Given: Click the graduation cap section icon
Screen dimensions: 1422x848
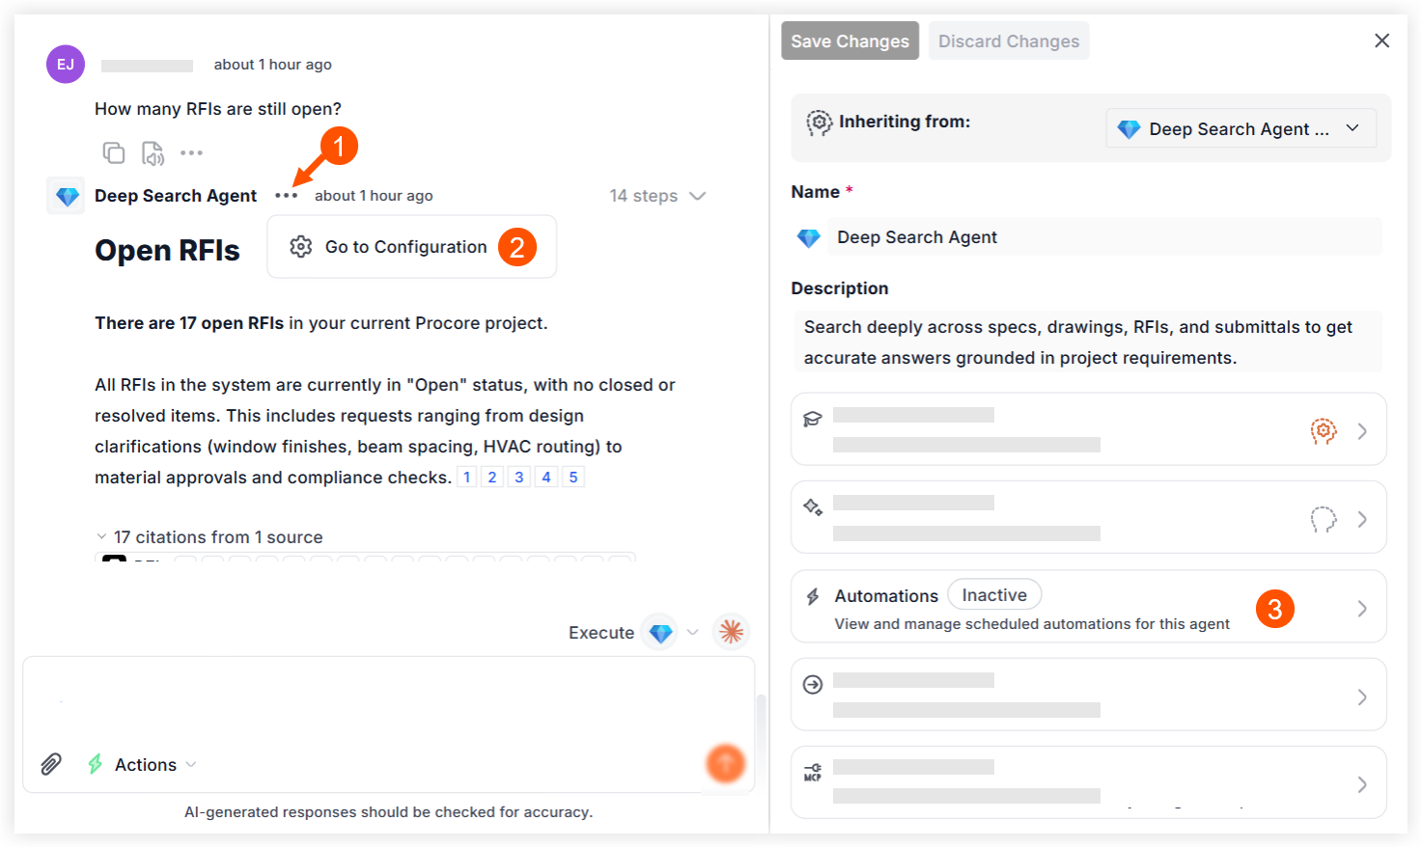Looking at the screenshot, I should [x=813, y=419].
